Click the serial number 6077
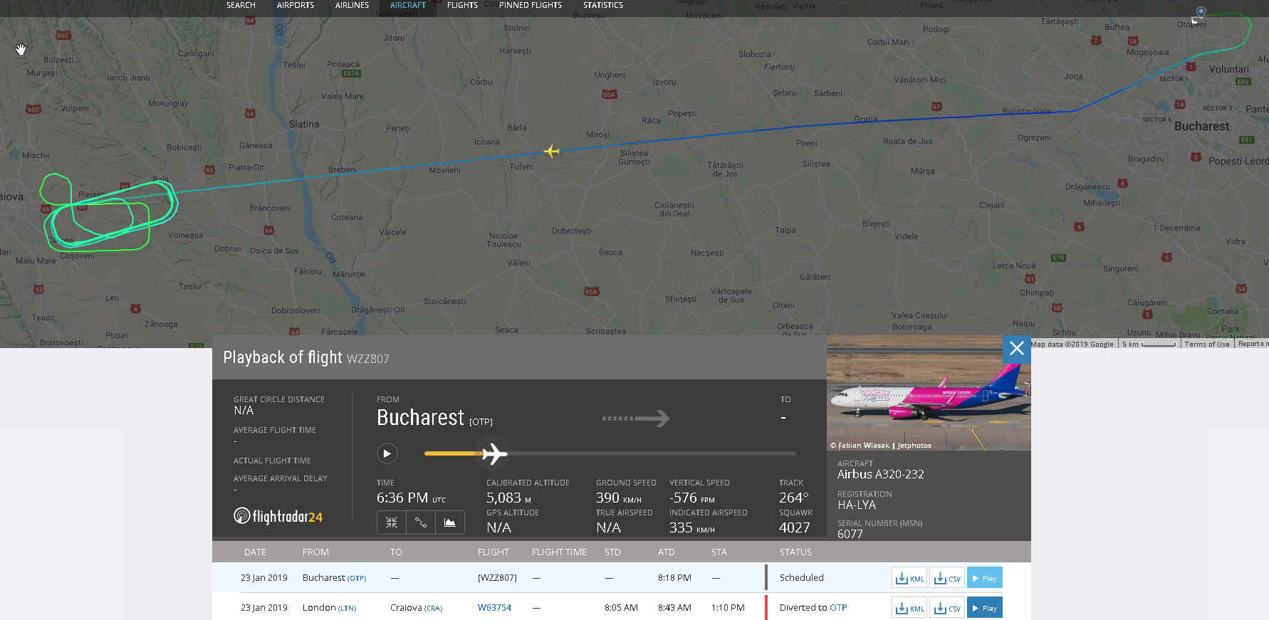The height and width of the screenshot is (620, 1269). coord(850,534)
